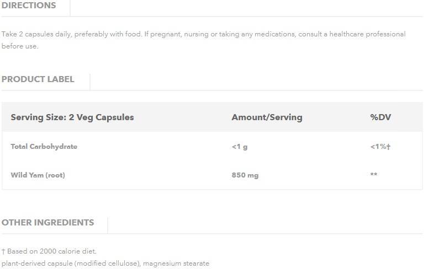This screenshot has height=269, width=429.
Task: Click the '<1 g' amount value
Action: tap(240, 147)
